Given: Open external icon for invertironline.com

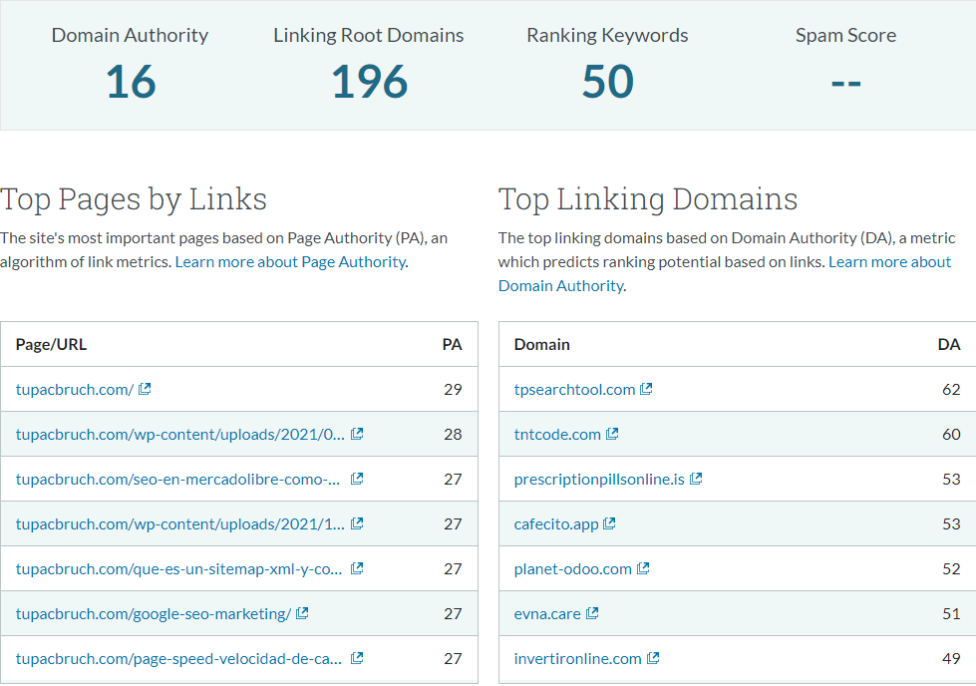Looking at the screenshot, I should [653, 658].
